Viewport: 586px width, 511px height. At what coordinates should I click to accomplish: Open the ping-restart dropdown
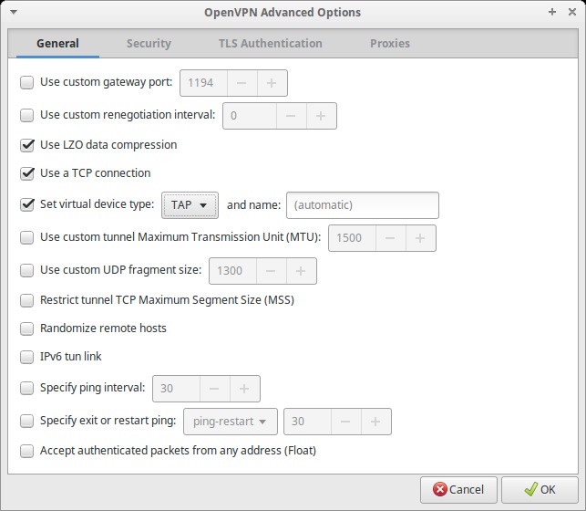tap(231, 422)
